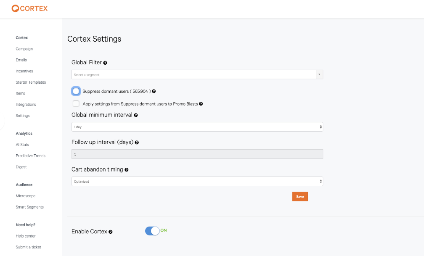This screenshot has height=256, width=424.
Task: Click the Need help? heading
Action: pos(25,225)
